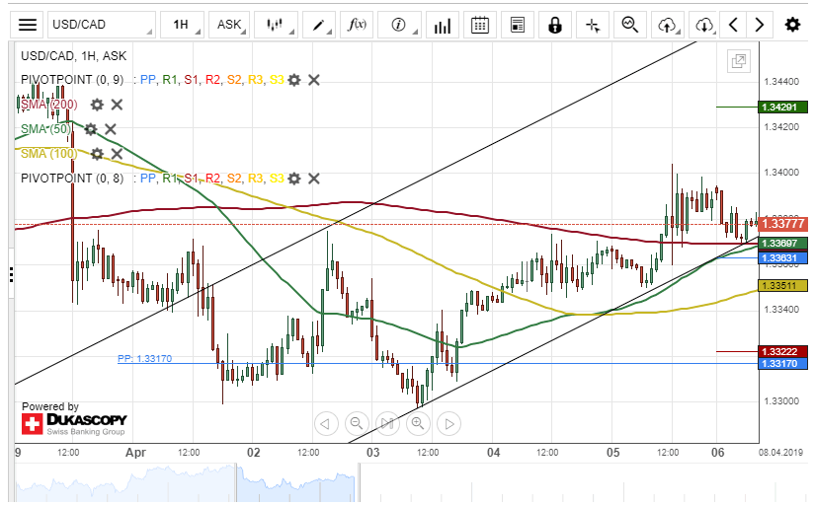The width and height of the screenshot is (814, 505).
Task: Expand the 1H timeframe dropdown
Action: 185,25
